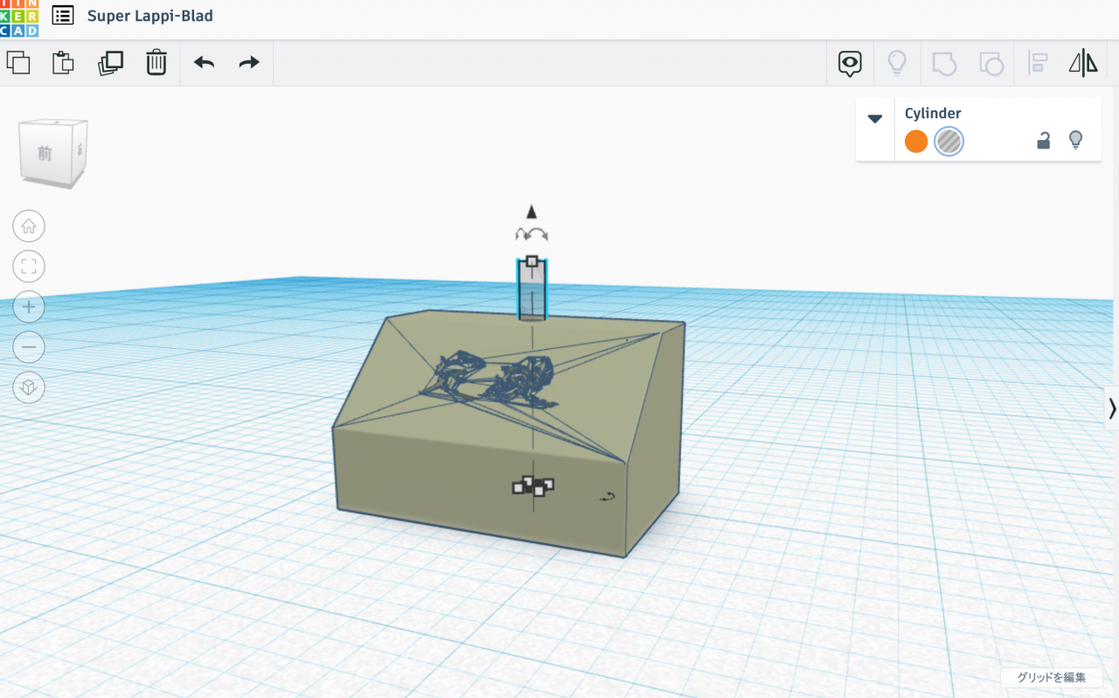Toggle the lock editing padlock
Image resolution: width=1119 pixels, height=698 pixels.
tap(1043, 140)
